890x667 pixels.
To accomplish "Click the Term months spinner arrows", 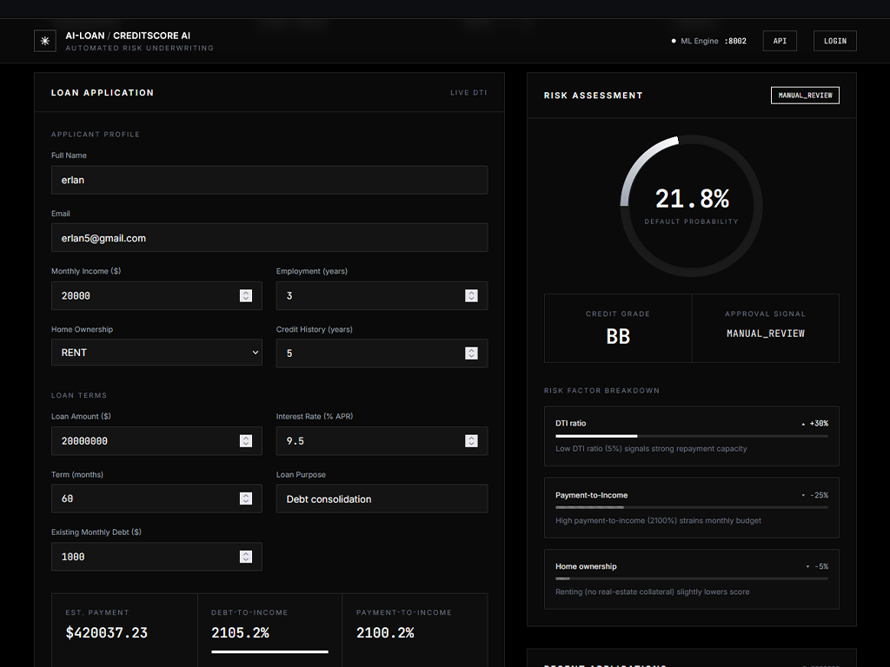I will (246, 499).
